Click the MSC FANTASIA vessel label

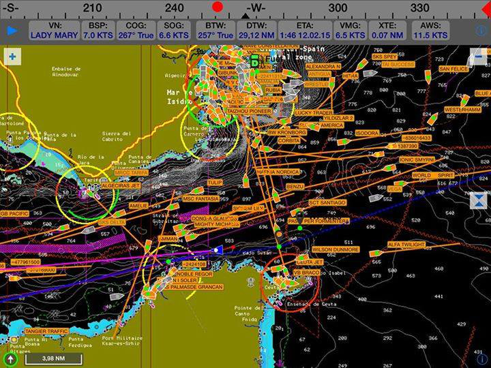[x=201, y=199]
